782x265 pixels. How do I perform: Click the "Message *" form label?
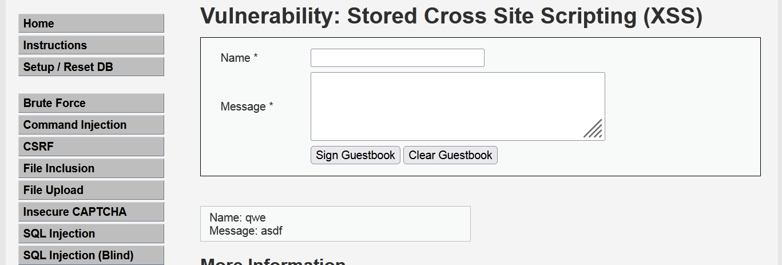click(x=247, y=106)
